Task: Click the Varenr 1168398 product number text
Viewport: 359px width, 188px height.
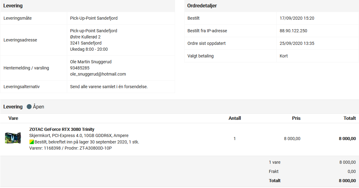Action: pos(45,148)
